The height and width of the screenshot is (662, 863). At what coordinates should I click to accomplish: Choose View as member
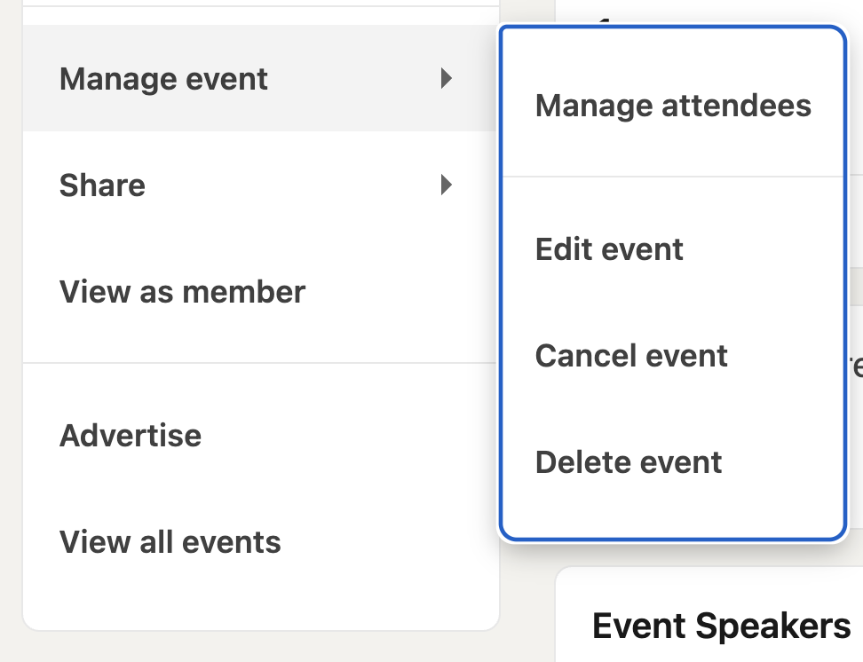click(x=182, y=292)
